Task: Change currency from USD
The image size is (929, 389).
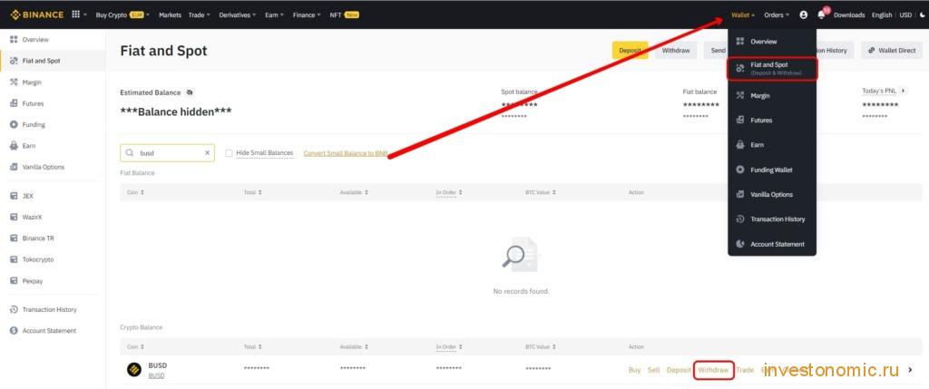Action: [x=906, y=15]
